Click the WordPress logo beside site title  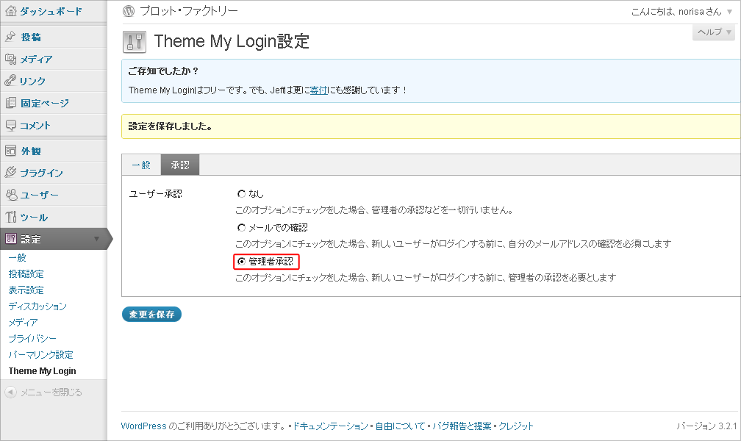[x=128, y=11]
